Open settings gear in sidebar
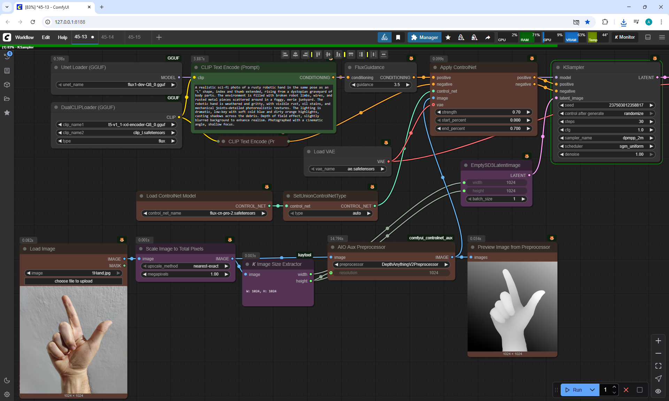Image resolution: width=669 pixels, height=401 pixels. [x=7, y=394]
